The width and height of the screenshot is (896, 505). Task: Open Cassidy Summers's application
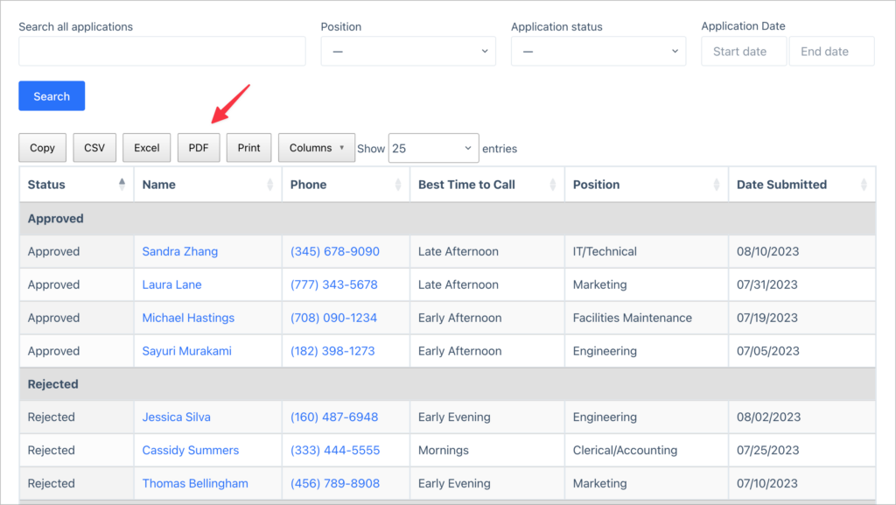point(191,450)
